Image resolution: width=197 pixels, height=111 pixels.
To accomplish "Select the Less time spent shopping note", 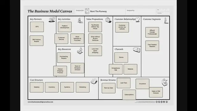I will pos(95,51).
